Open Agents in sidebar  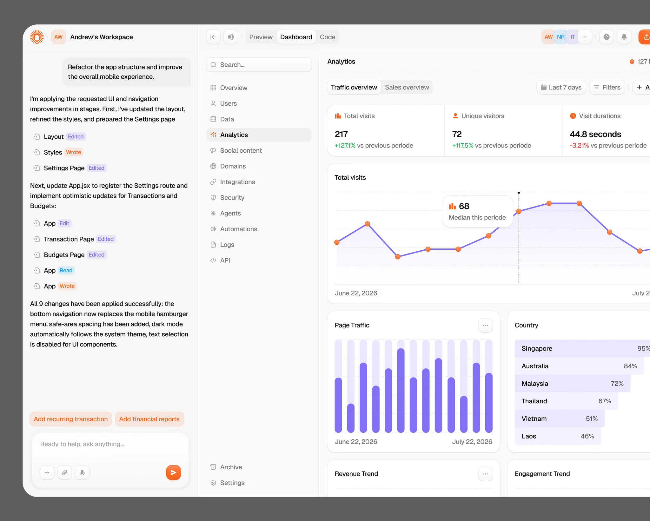[x=259, y=214]
